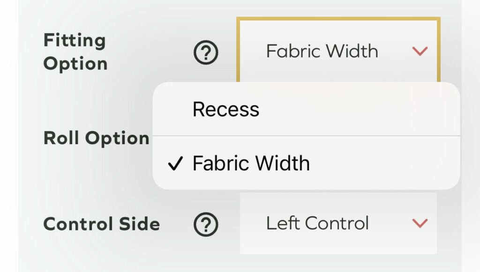This screenshot has height=272, width=480.
Task: Click the divider line below Recess
Action: [x=306, y=136]
